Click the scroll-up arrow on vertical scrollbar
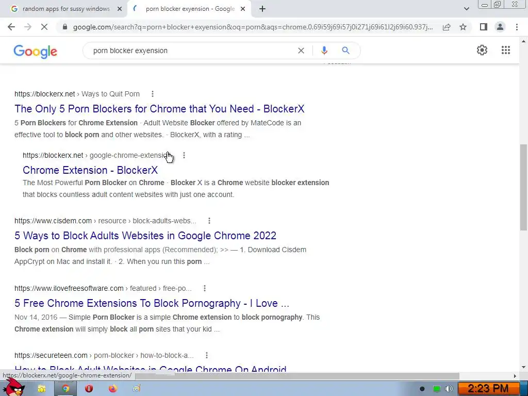The height and width of the screenshot is (396, 528). point(523,41)
